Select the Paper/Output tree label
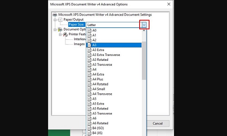227x136 pixels. pyautogui.click(x=73, y=20)
